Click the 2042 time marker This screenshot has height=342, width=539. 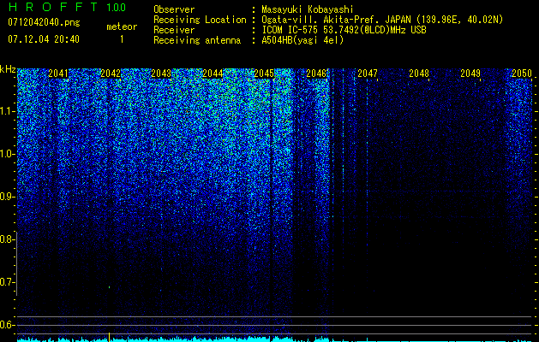pos(111,74)
